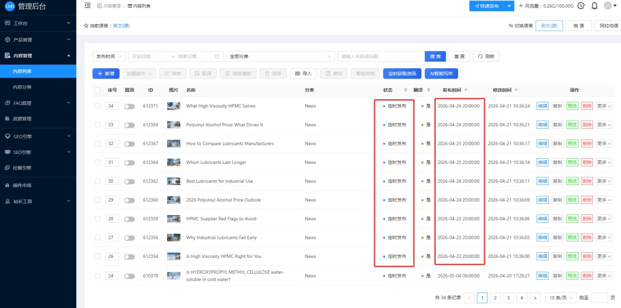621x308 pixels.
Task: Click the 状态 column filter icon
Action: [405, 90]
